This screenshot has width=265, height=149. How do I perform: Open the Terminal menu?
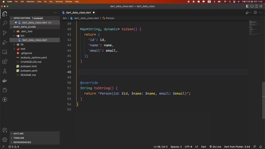59,2
